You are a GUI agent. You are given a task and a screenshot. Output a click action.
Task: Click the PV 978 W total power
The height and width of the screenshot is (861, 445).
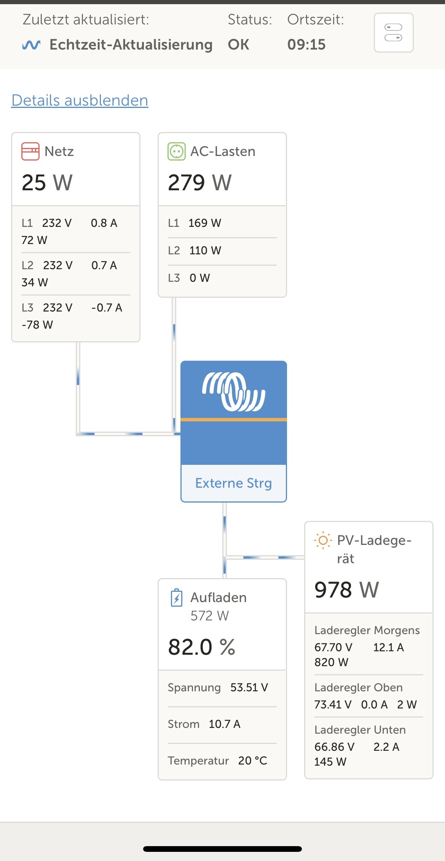346,590
